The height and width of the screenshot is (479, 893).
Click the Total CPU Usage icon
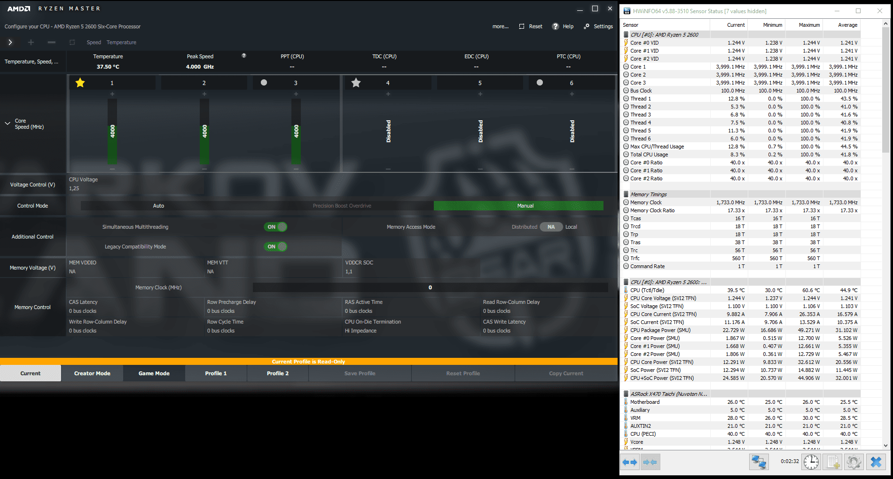pos(626,155)
